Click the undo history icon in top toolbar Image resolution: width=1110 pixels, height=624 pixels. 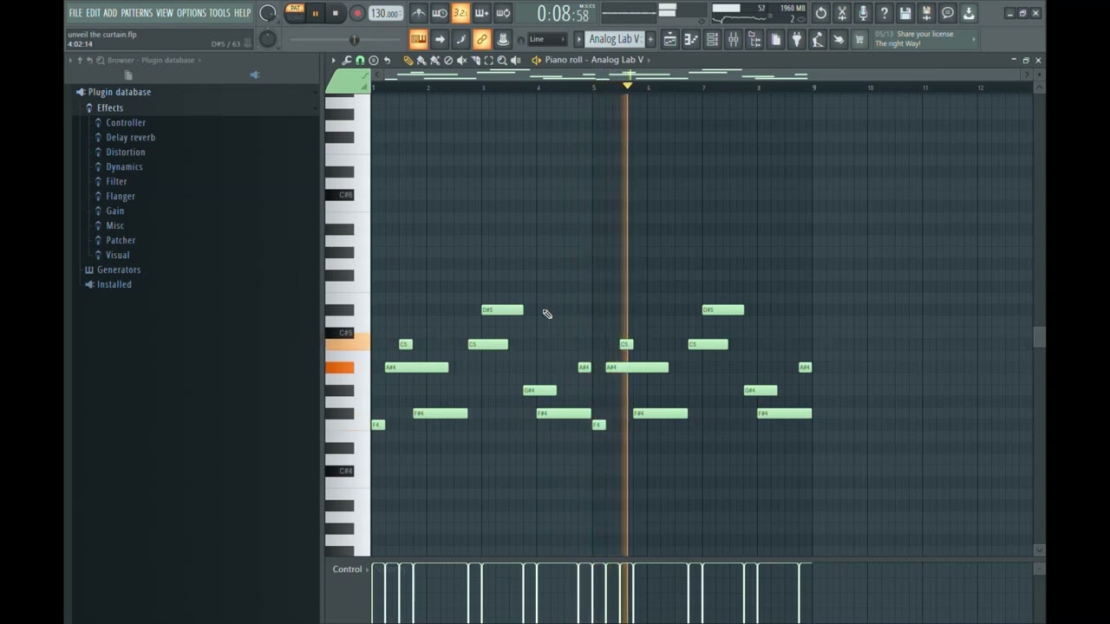(821, 13)
